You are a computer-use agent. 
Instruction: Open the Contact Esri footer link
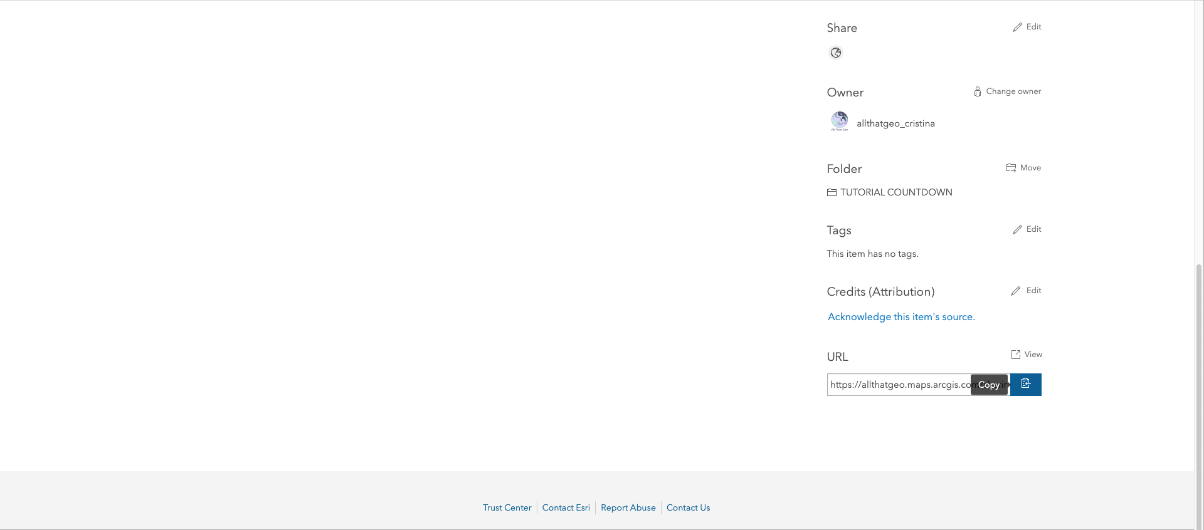566,507
